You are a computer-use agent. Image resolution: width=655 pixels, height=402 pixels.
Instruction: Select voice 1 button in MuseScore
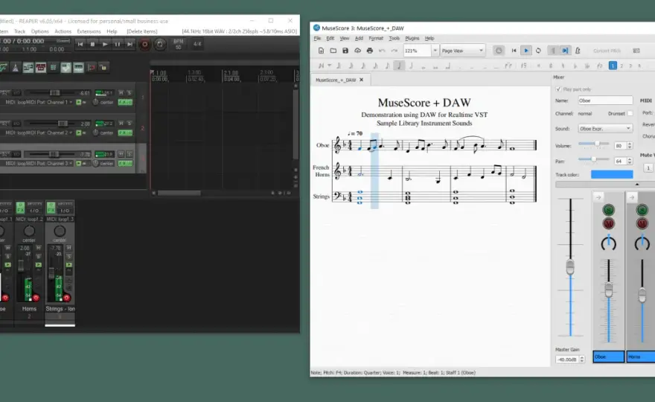[x=613, y=66]
